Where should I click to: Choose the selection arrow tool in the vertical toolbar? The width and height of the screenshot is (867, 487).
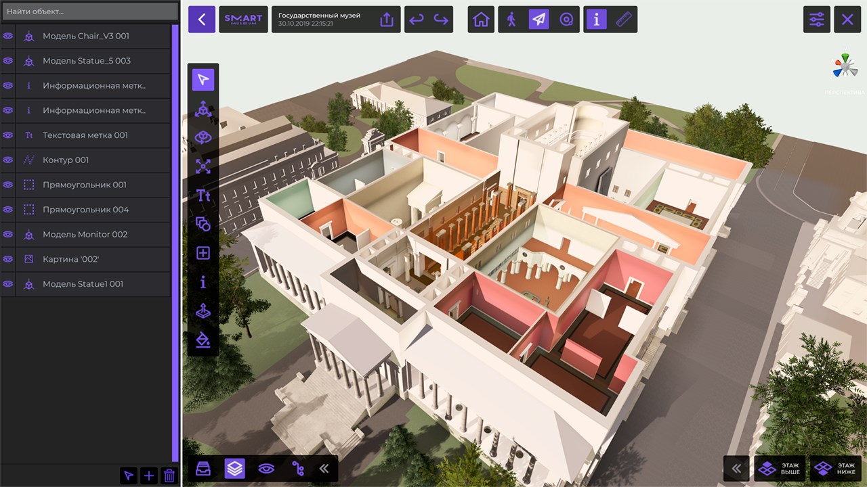[x=203, y=80]
